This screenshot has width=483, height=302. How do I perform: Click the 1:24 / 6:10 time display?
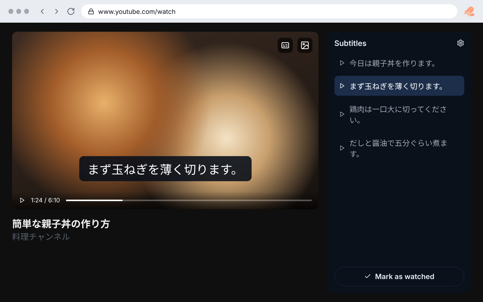[x=45, y=200]
